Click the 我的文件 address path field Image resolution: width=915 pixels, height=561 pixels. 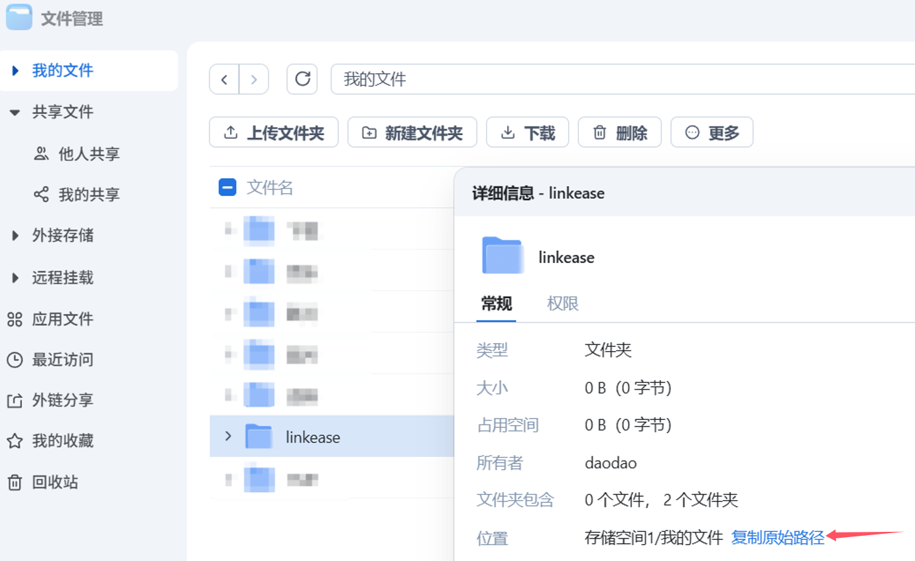(623, 79)
